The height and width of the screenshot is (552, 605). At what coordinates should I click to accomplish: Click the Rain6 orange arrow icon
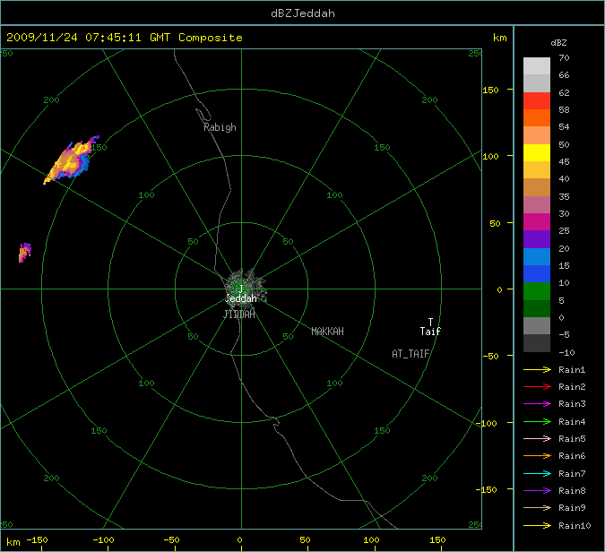537,456
